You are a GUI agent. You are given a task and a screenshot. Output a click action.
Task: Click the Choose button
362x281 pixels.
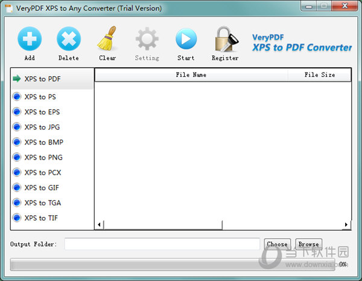[x=278, y=244]
